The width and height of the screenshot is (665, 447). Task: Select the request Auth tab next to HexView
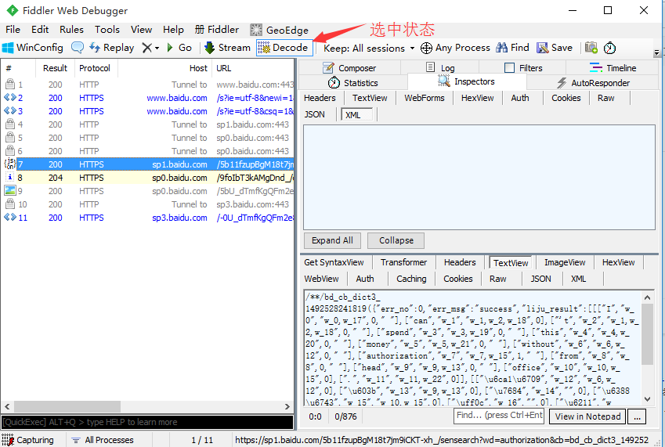pyautogui.click(x=520, y=98)
